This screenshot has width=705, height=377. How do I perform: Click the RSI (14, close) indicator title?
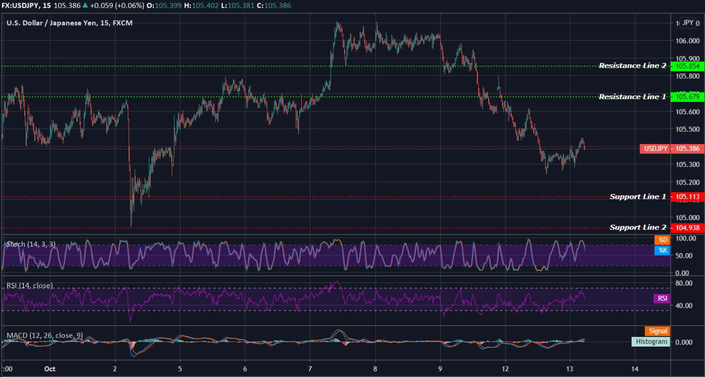[x=30, y=286]
